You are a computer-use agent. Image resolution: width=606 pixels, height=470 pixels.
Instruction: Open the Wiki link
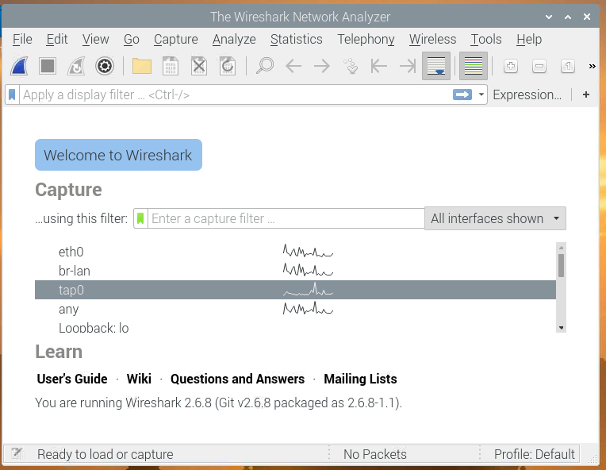139,379
